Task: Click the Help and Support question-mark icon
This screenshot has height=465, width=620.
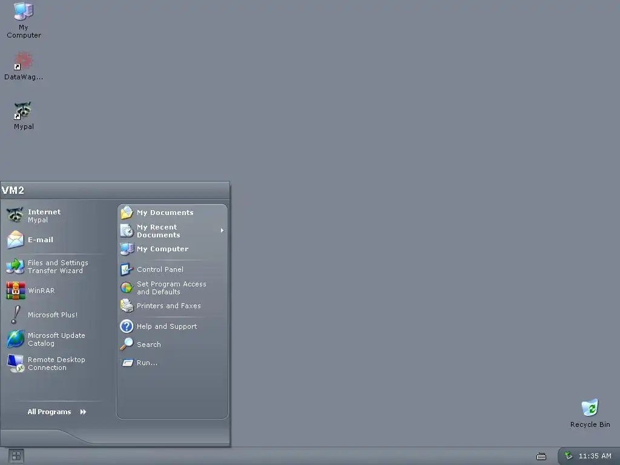Action: coord(127,326)
